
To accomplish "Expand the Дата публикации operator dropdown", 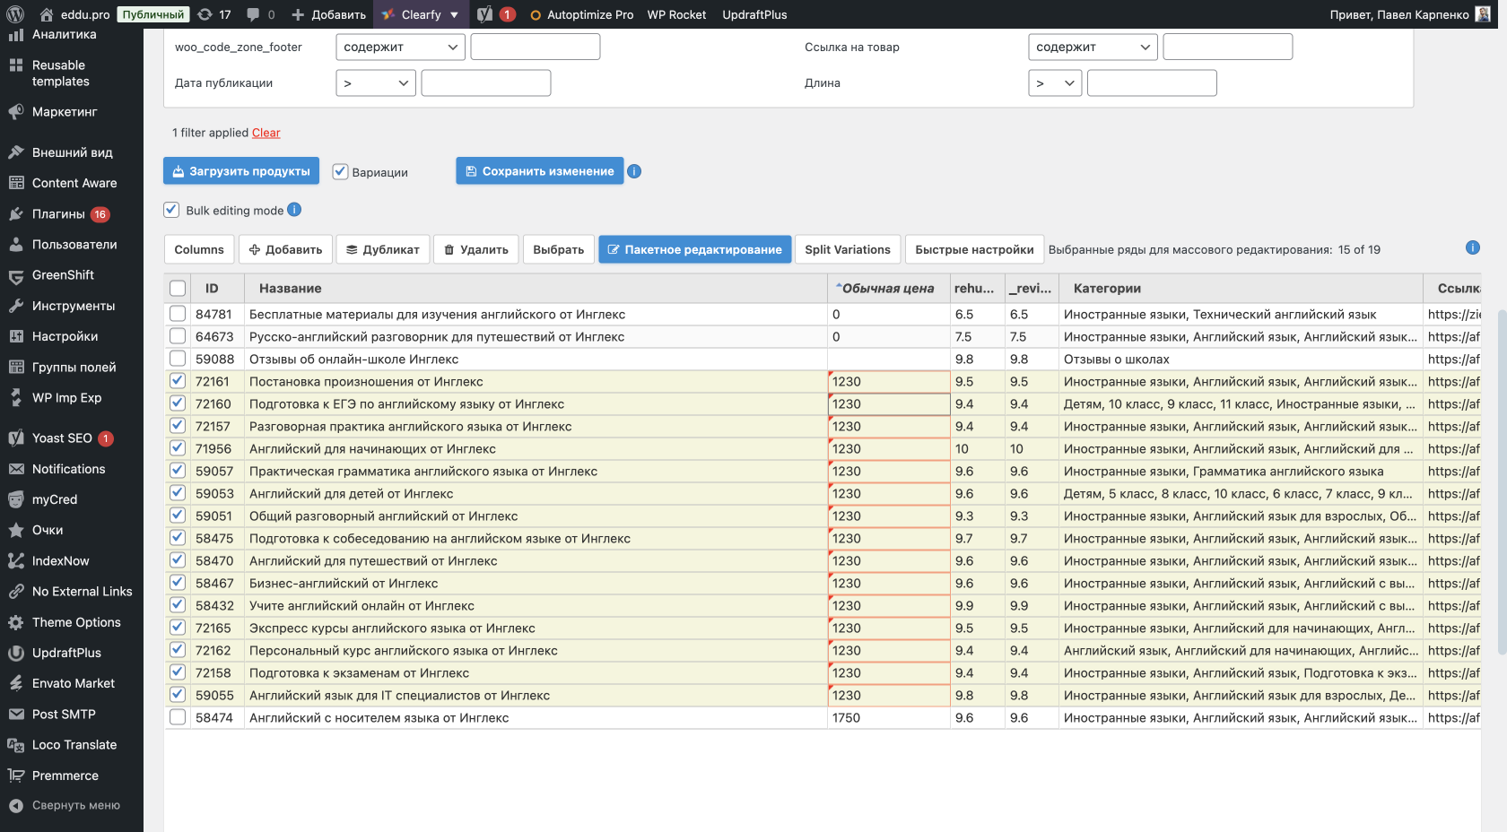I will coord(376,83).
